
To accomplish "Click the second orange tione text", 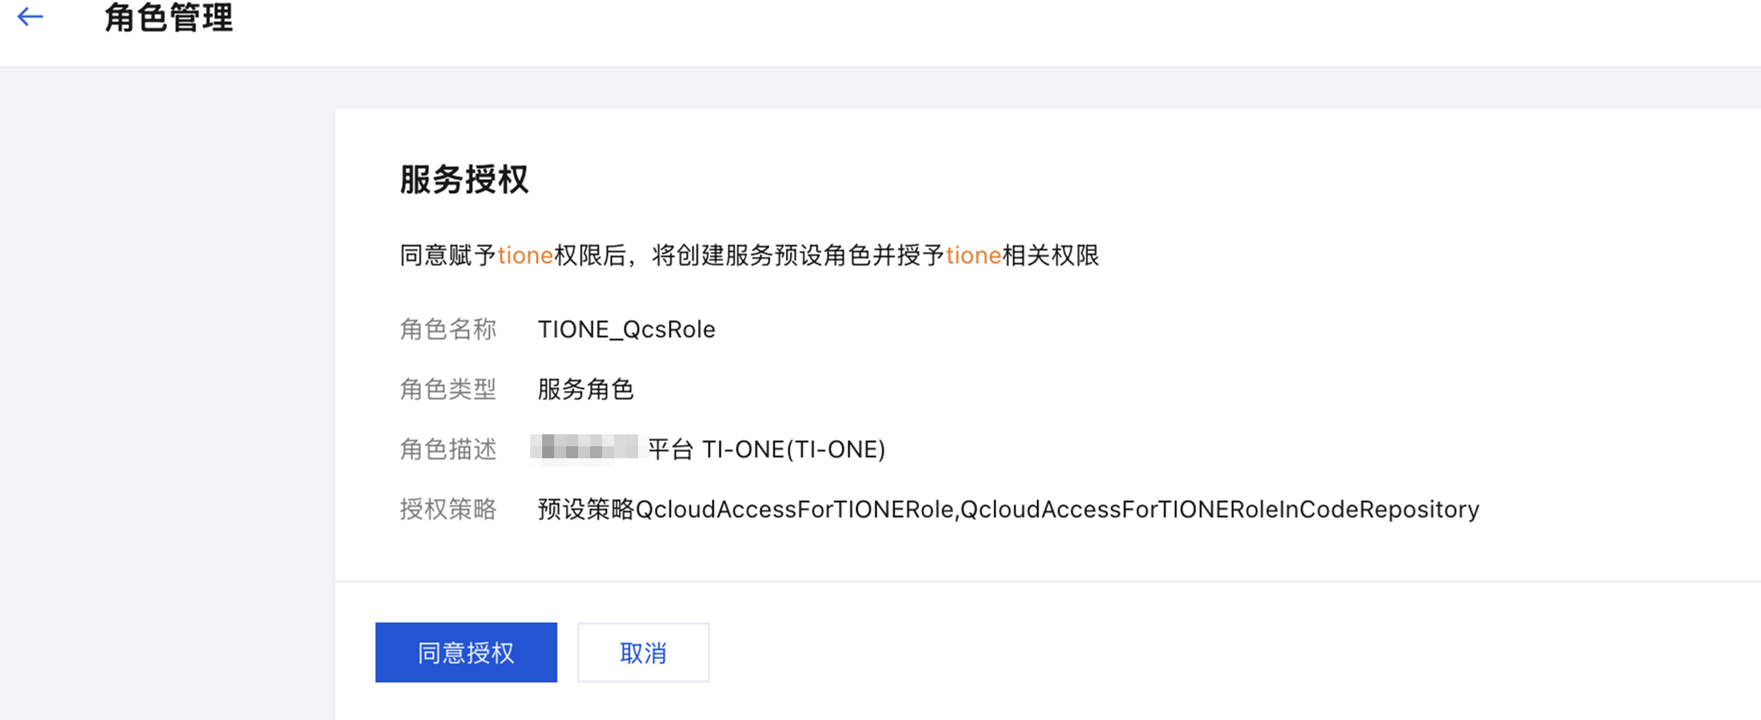I will point(974,256).
